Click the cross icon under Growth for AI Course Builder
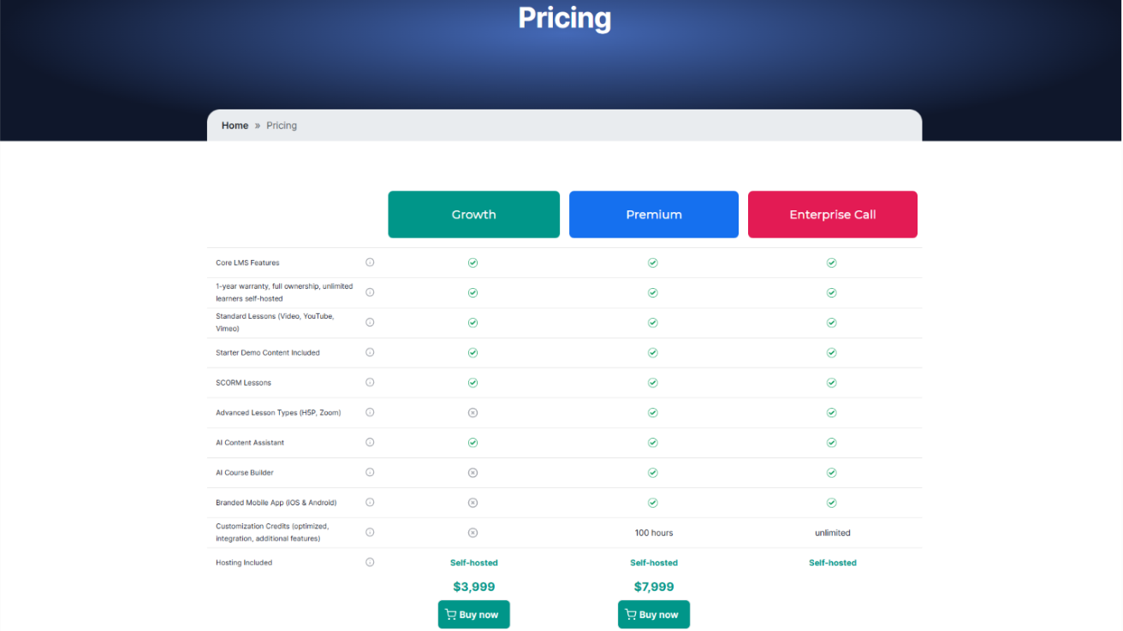The height and width of the screenshot is (631, 1123). coord(473,472)
